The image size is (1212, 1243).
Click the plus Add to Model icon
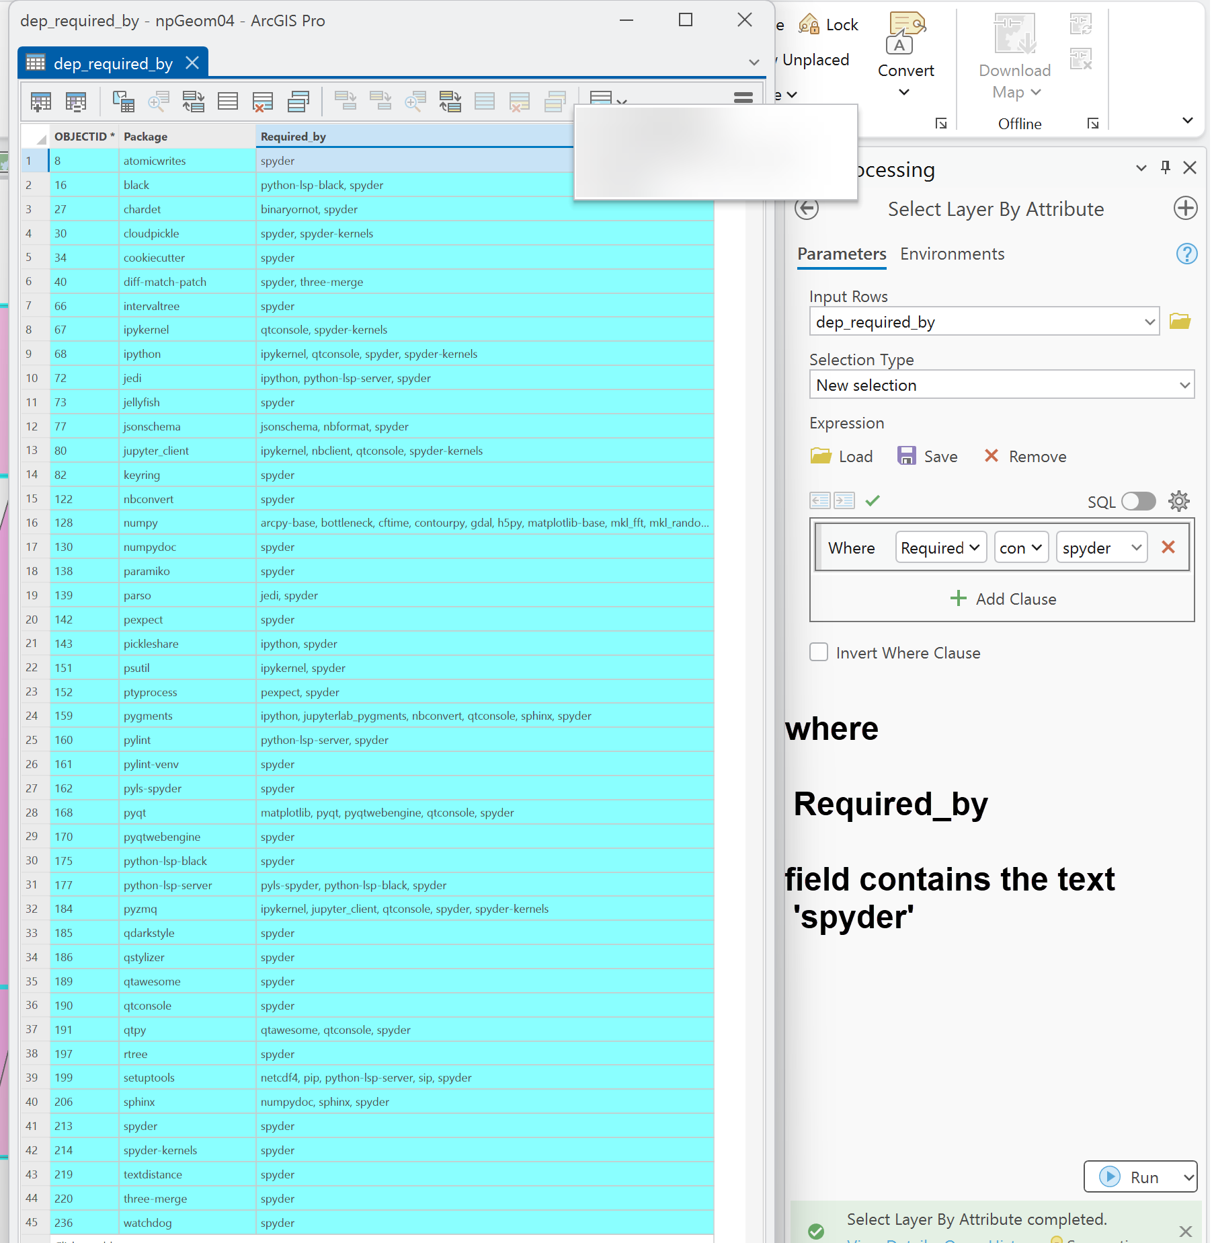pyautogui.click(x=1185, y=209)
